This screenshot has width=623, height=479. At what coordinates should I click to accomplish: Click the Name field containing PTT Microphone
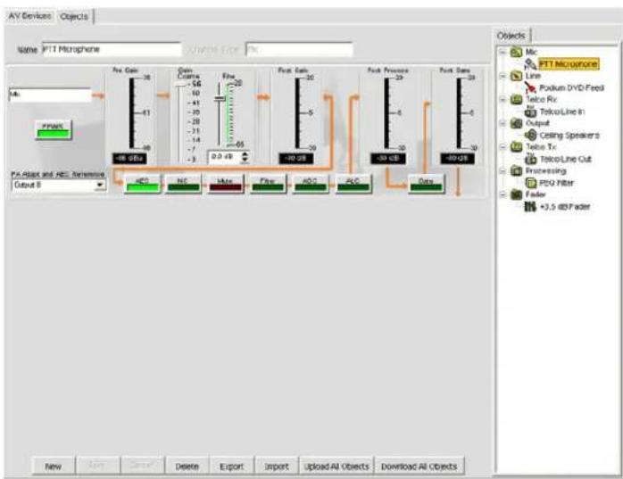pos(112,50)
